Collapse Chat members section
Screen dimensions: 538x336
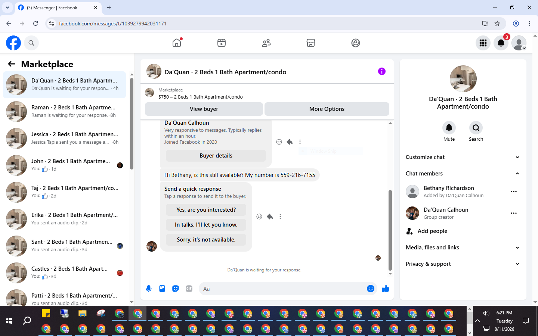point(463,174)
